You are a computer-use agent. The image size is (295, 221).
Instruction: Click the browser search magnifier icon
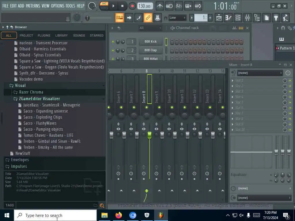pyautogui.click(x=102, y=205)
